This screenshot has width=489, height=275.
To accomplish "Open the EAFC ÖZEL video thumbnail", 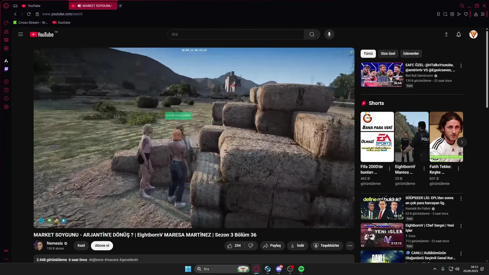I will [x=382, y=75].
